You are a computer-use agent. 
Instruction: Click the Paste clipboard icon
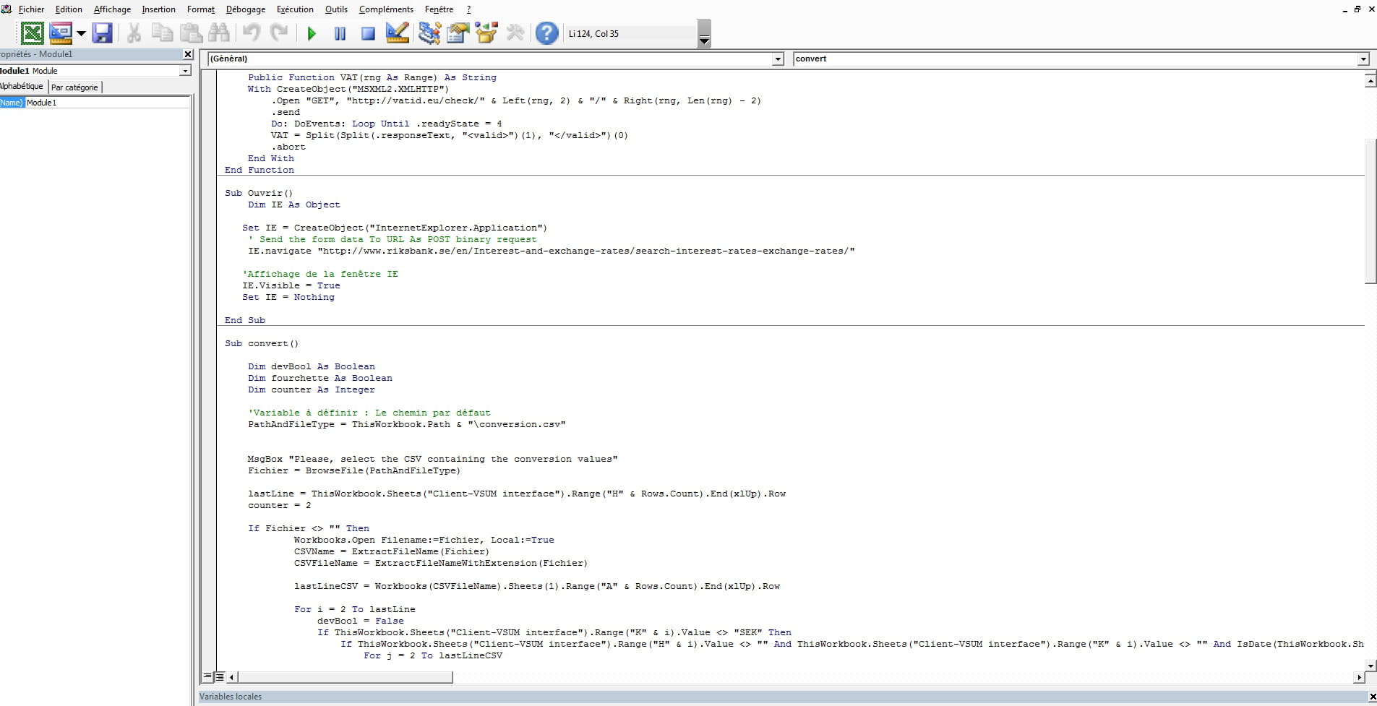click(x=191, y=33)
